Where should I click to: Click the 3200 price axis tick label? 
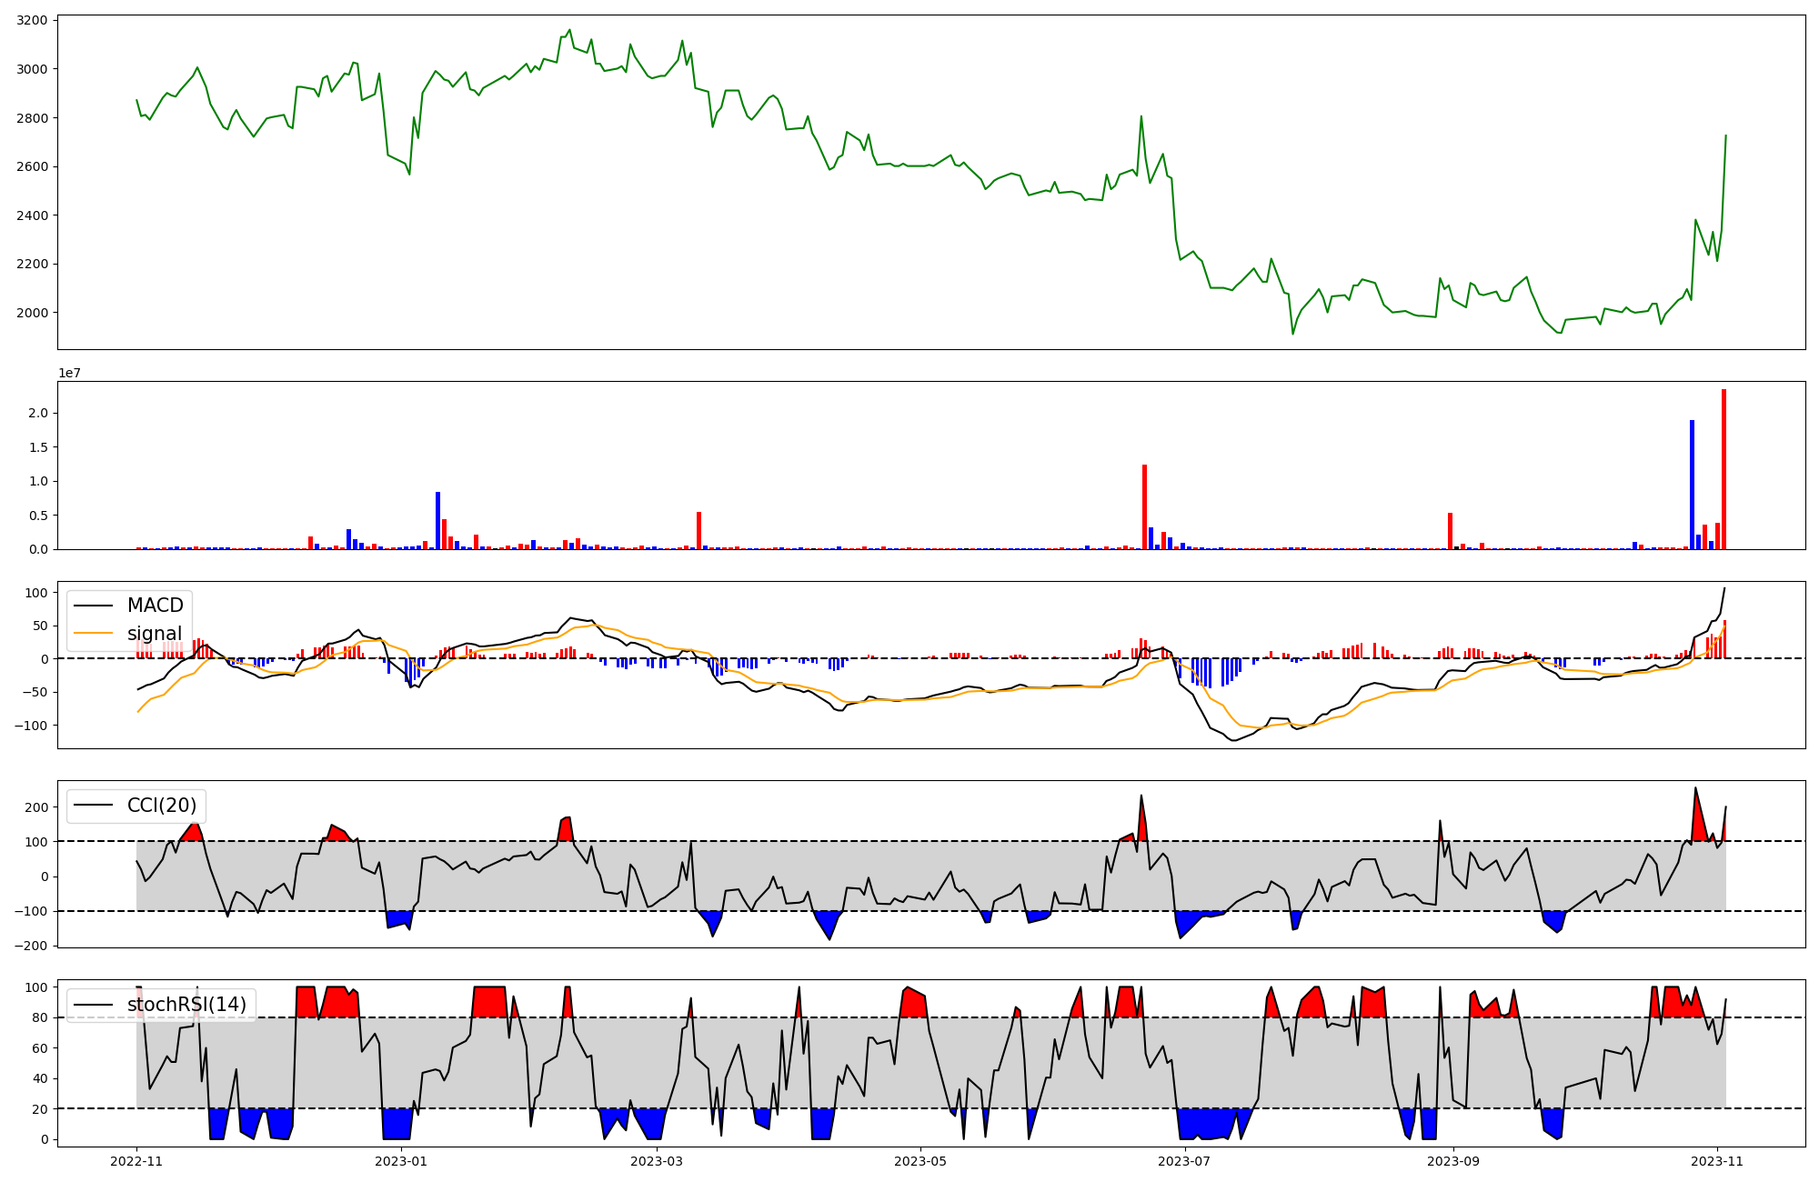[x=32, y=20]
